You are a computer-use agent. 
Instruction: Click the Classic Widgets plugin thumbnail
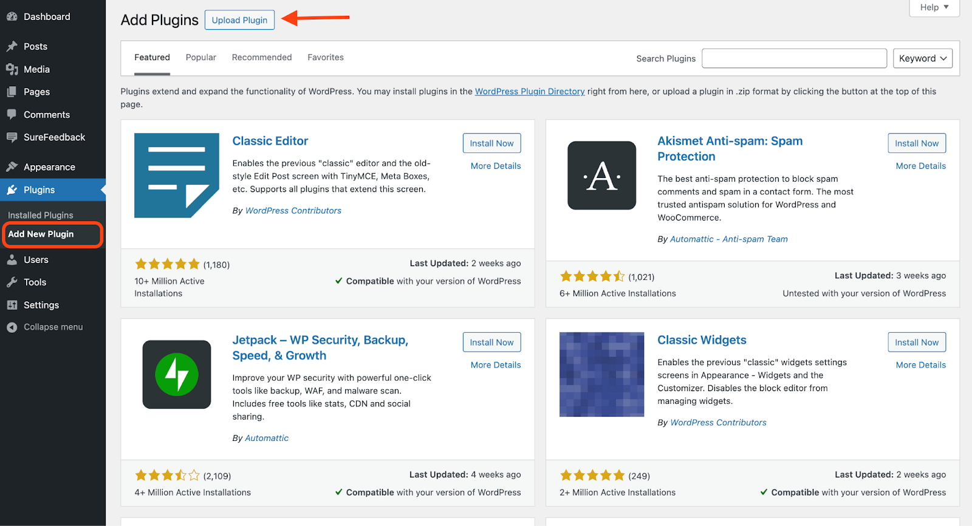tap(602, 374)
